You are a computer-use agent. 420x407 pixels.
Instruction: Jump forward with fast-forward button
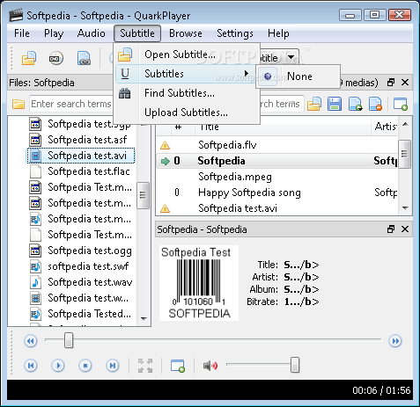pyautogui.click(x=395, y=341)
